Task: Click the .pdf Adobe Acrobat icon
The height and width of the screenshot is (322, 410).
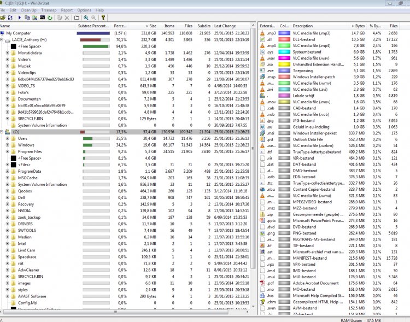Action: click(x=262, y=283)
